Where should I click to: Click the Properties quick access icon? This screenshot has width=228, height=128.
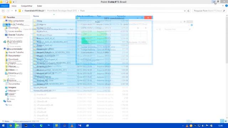click(7, 2)
